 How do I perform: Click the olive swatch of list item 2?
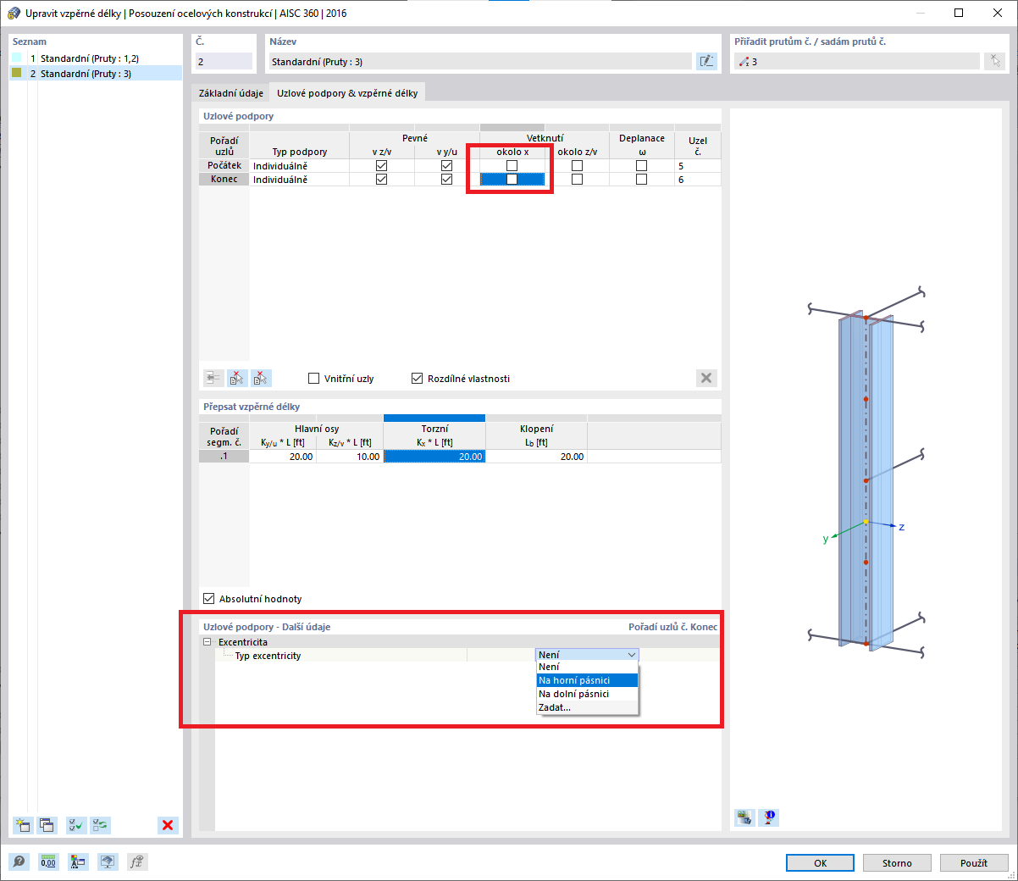(17, 73)
